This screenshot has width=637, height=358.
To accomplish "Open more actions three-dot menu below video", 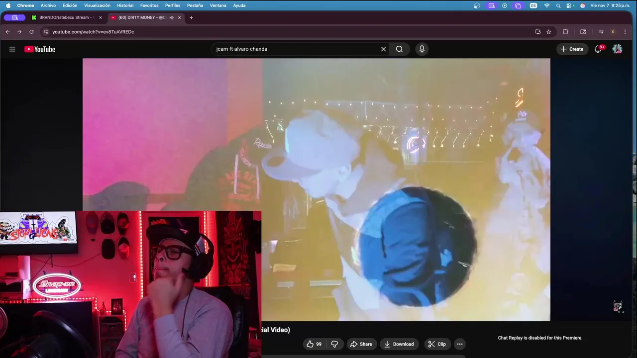I will tap(460, 344).
